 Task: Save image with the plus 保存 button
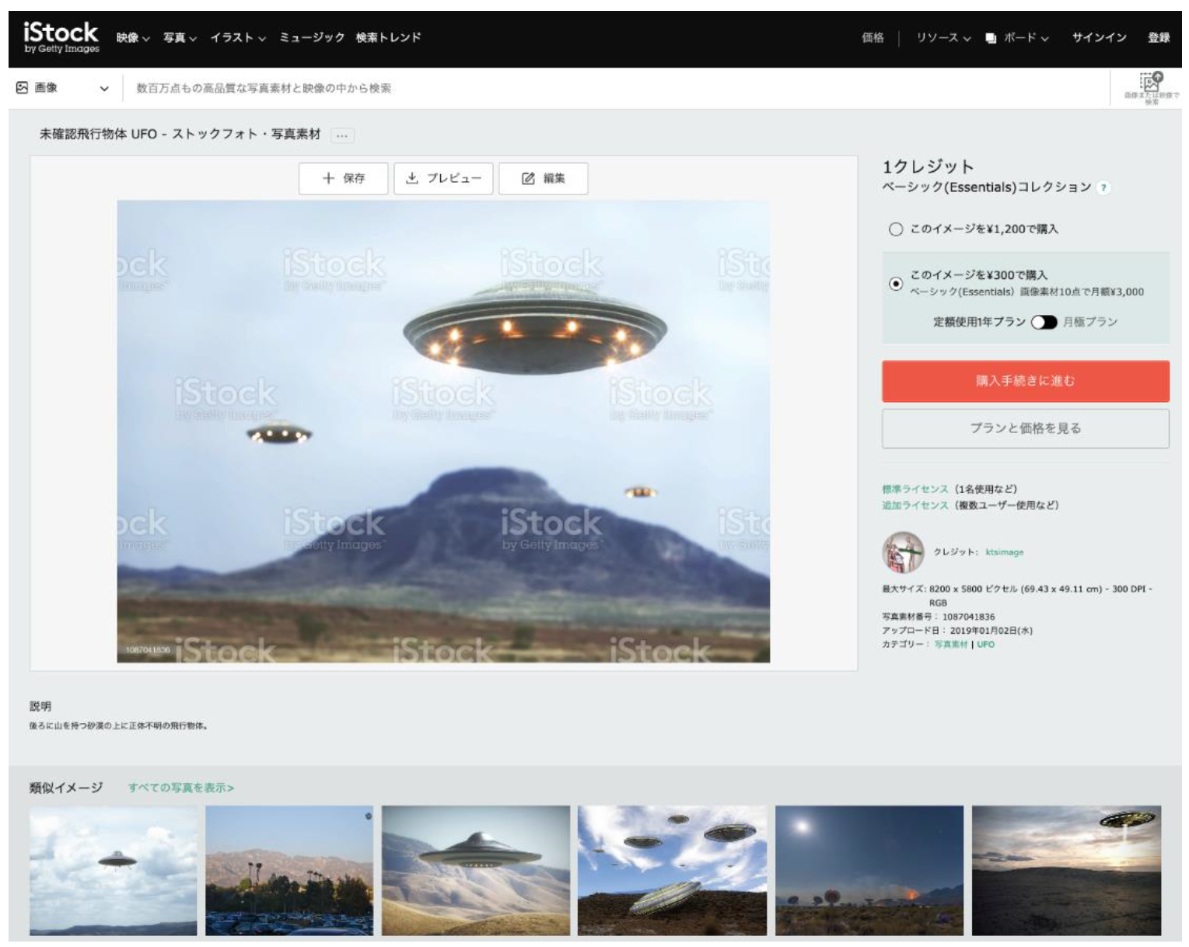(344, 179)
